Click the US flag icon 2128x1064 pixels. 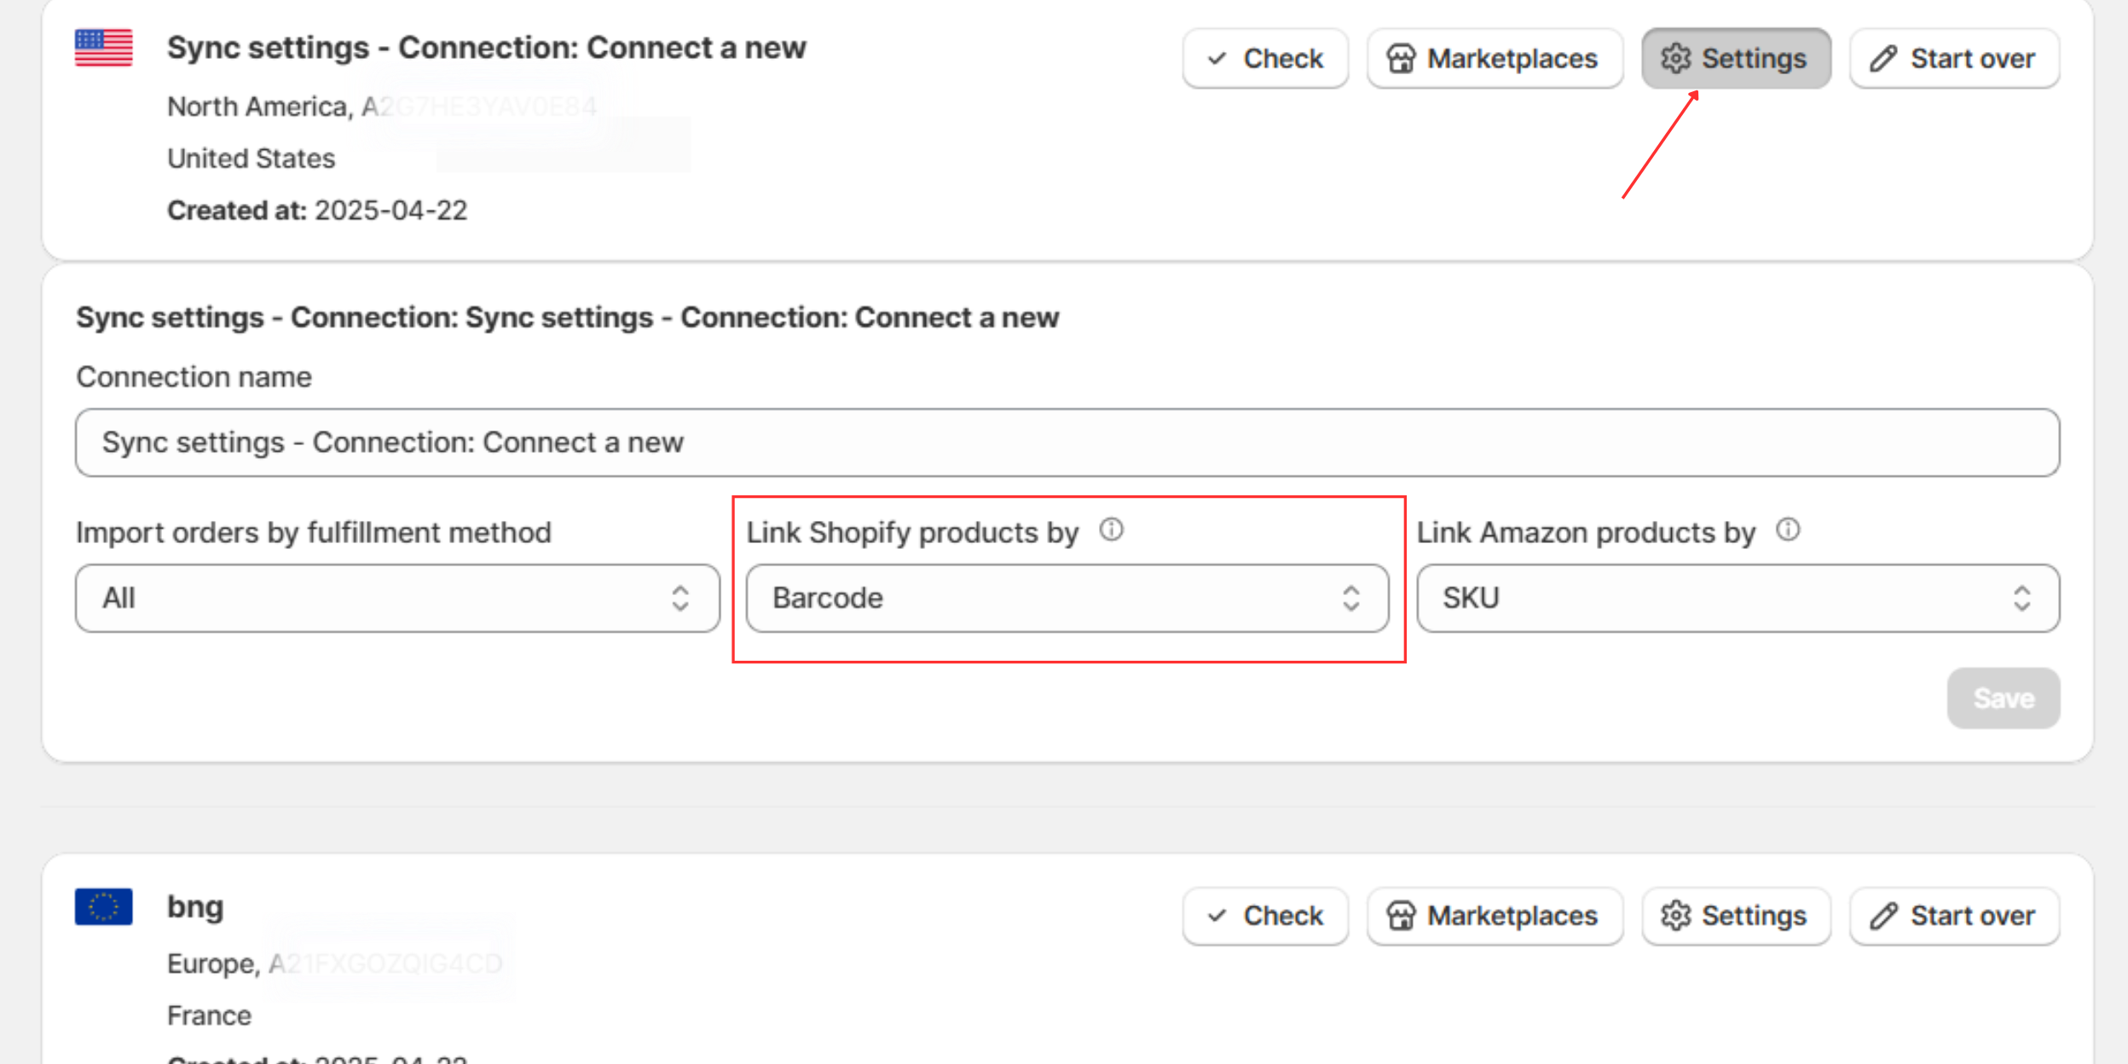(x=103, y=48)
